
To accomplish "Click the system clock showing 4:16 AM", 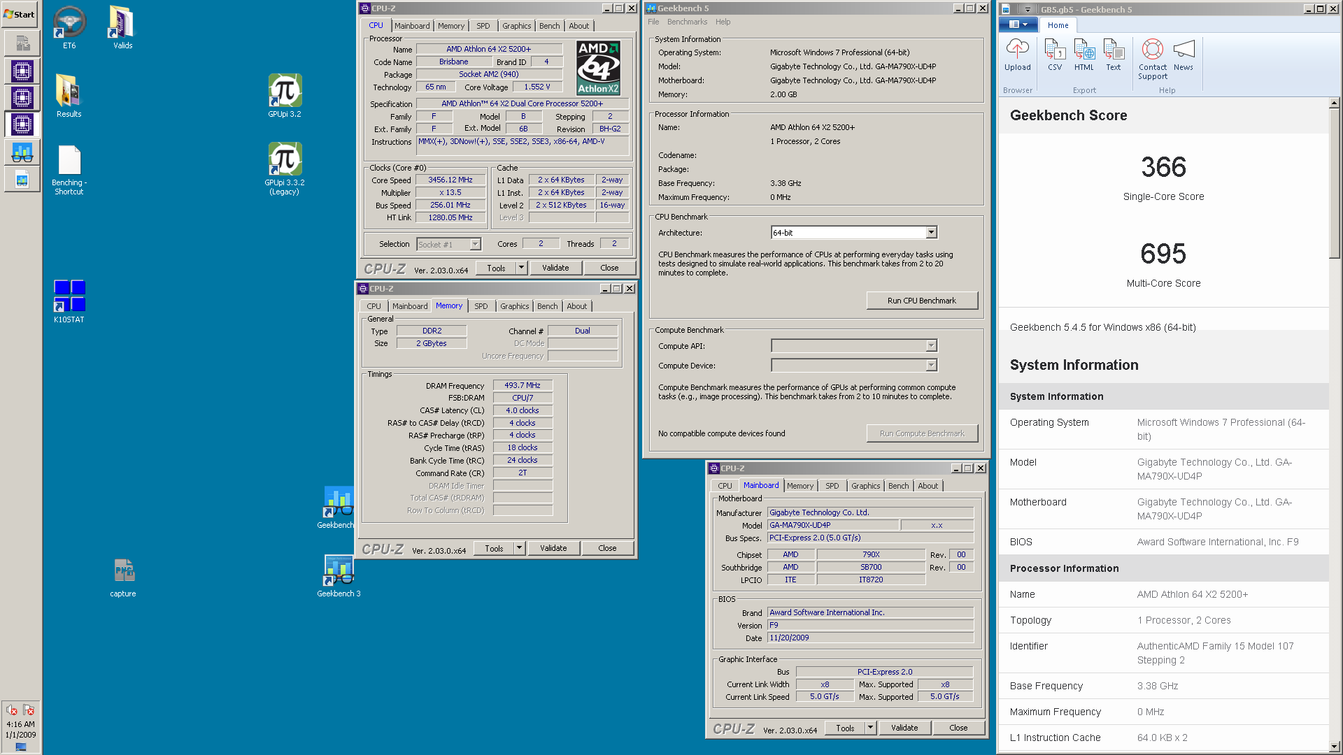I will coord(20,724).
